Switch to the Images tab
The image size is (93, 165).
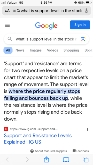[x=36, y=50]
